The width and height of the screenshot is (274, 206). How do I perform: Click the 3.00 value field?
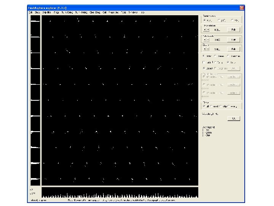pos(217,40)
